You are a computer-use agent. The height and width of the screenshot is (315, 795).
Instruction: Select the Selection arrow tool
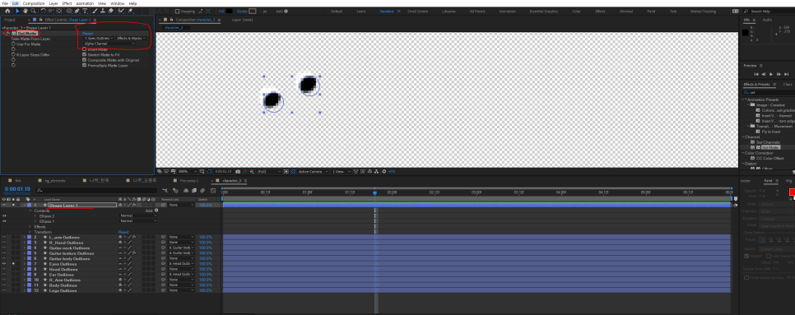click(x=17, y=11)
